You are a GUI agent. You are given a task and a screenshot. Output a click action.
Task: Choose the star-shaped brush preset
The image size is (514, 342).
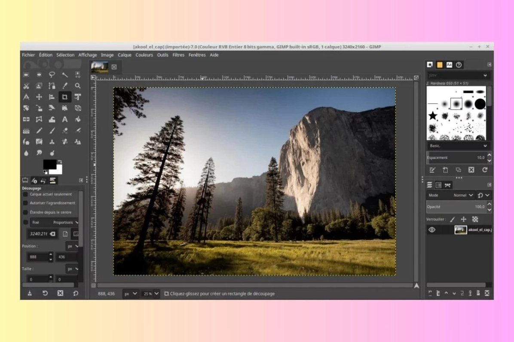pyautogui.click(x=433, y=116)
